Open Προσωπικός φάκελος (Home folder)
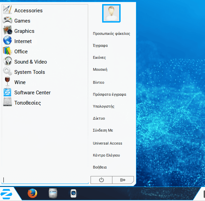This screenshot has height=201, width=205. pos(111,33)
